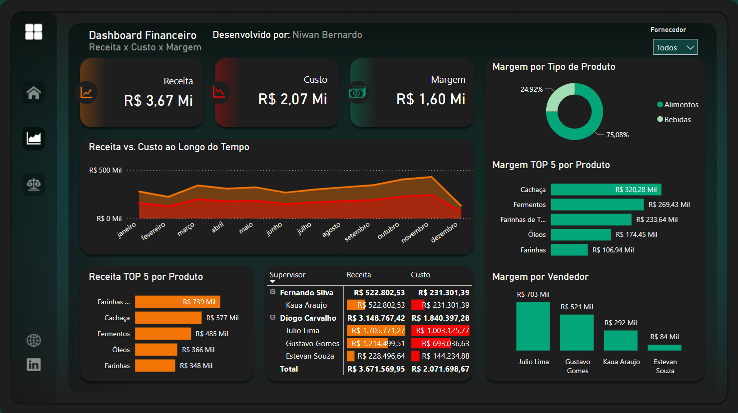Click the LinkedIn icon
Screen dimensions: 738x413
[x=33, y=365]
